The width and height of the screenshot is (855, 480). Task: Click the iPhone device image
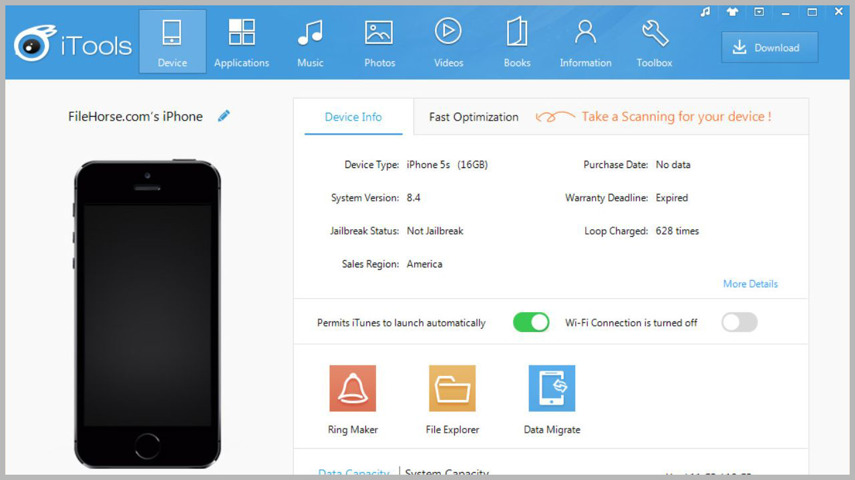coord(147,313)
